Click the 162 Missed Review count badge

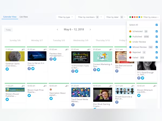(x=151, y=47)
